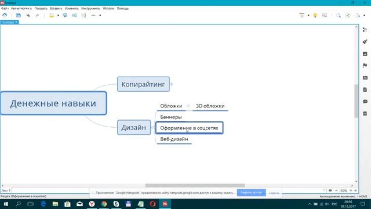This screenshot has width=371, height=209.
Task: Select the Баннеры subtopic
Action: click(171, 117)
